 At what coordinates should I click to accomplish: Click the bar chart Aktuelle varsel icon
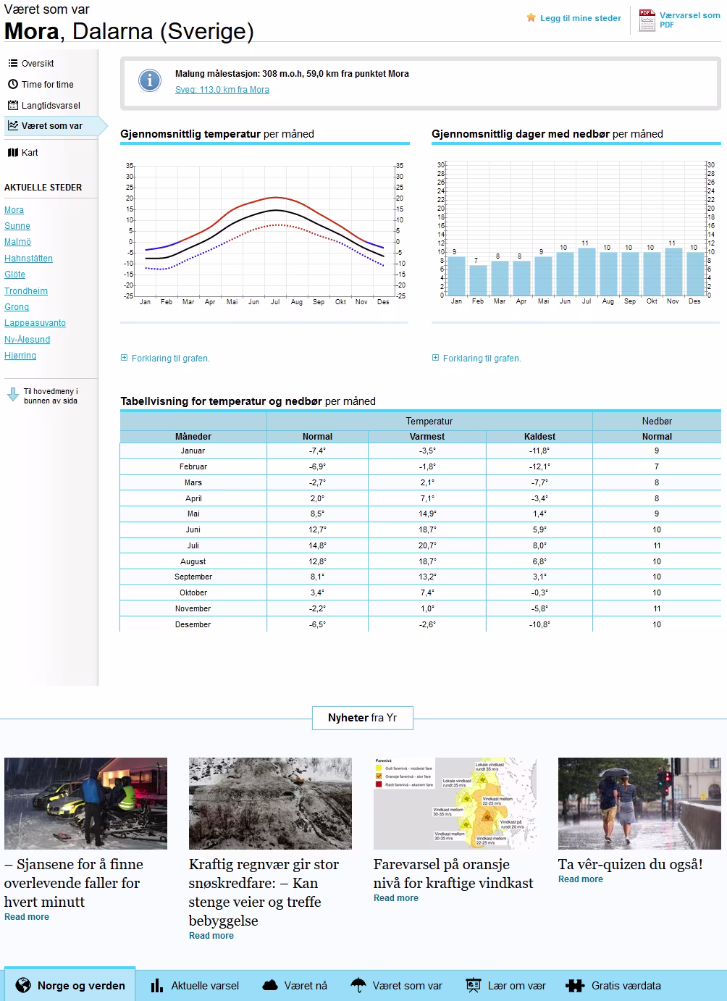click(x=156, y=985)
